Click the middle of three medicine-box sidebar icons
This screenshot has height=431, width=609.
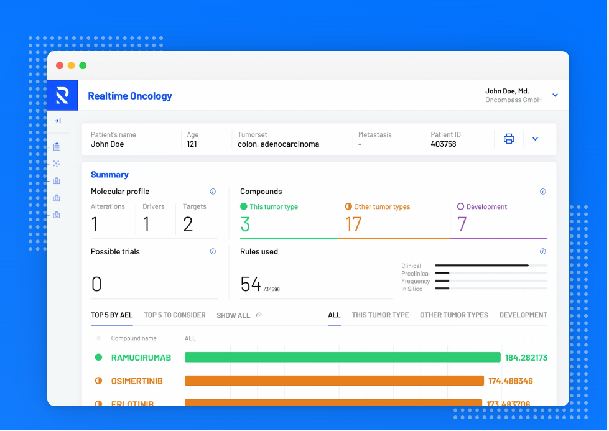(57, 198)
